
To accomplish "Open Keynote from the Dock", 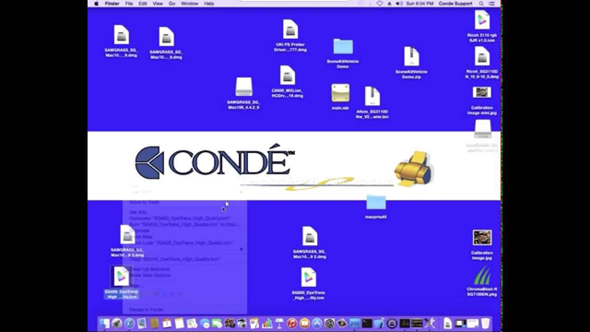I will point(279,323).
